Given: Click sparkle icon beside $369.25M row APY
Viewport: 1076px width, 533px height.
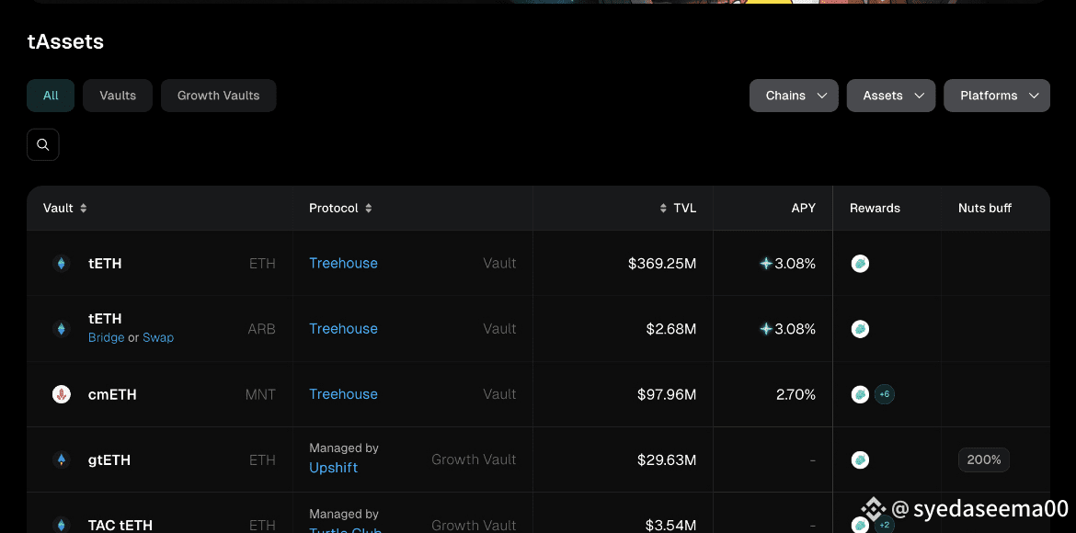Looking at the screenshot, I should coord(766,264).
